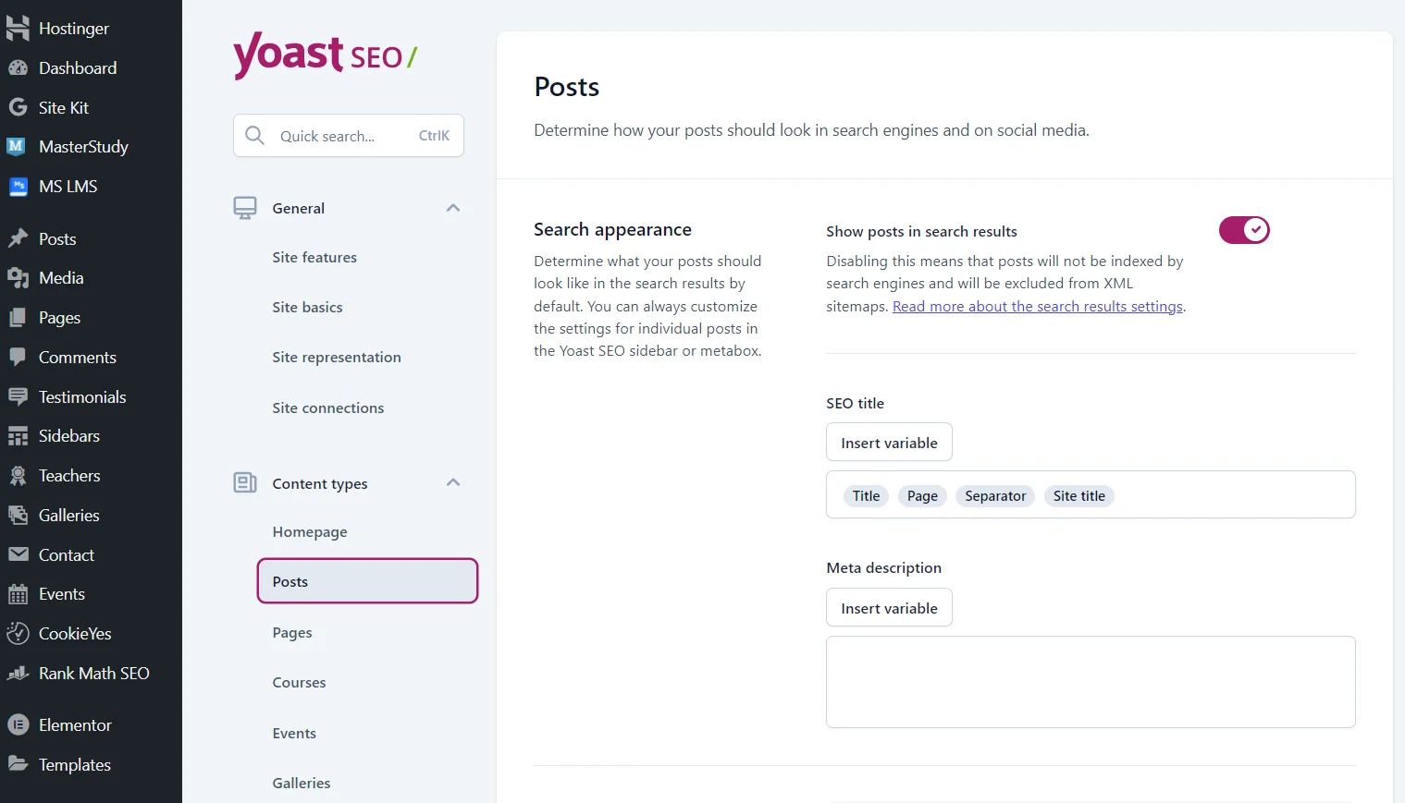This screenshot has height=803, width=1405.
Task: Click the Media icon
Action: point(18,278)
